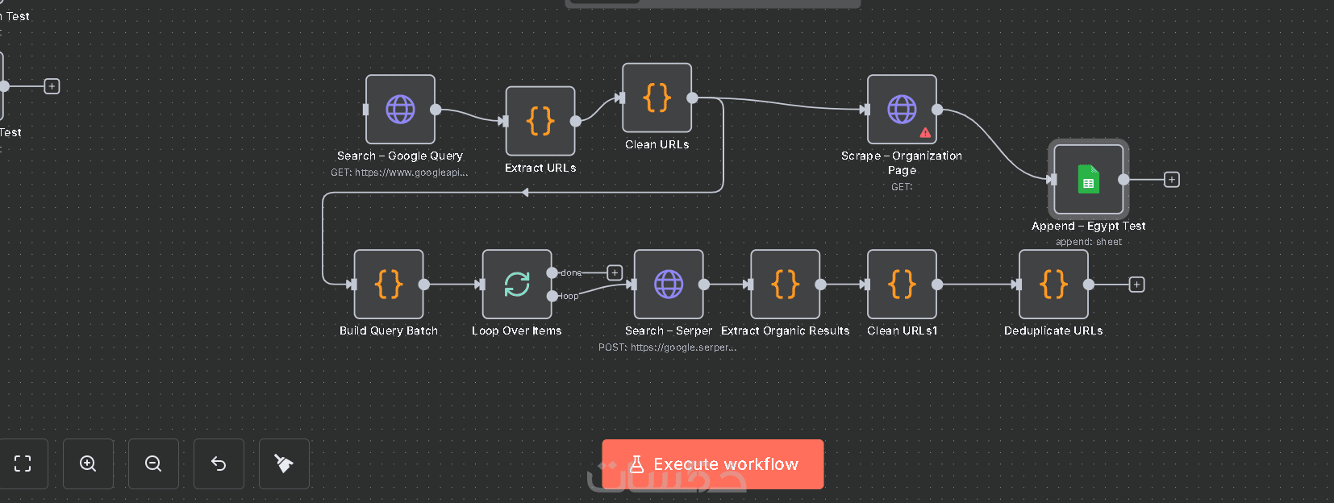
Task: Click the Loop Over Items label
Action: (517, 330)
